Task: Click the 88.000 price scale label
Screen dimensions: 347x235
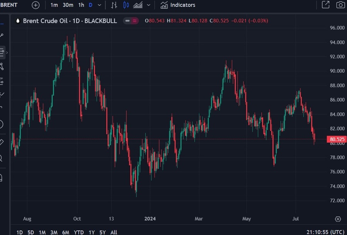Action: (337, 85)
